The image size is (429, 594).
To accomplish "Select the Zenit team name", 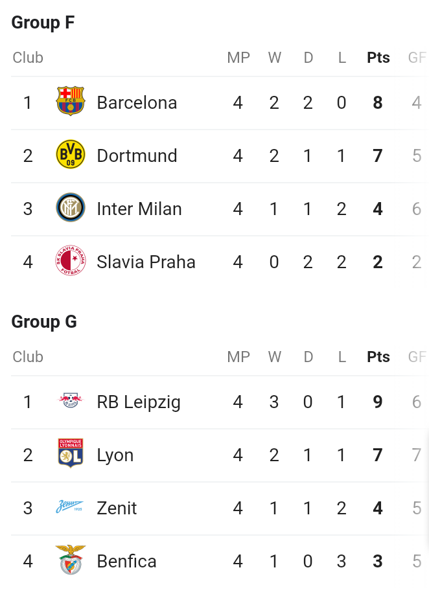I will point(117,508).
